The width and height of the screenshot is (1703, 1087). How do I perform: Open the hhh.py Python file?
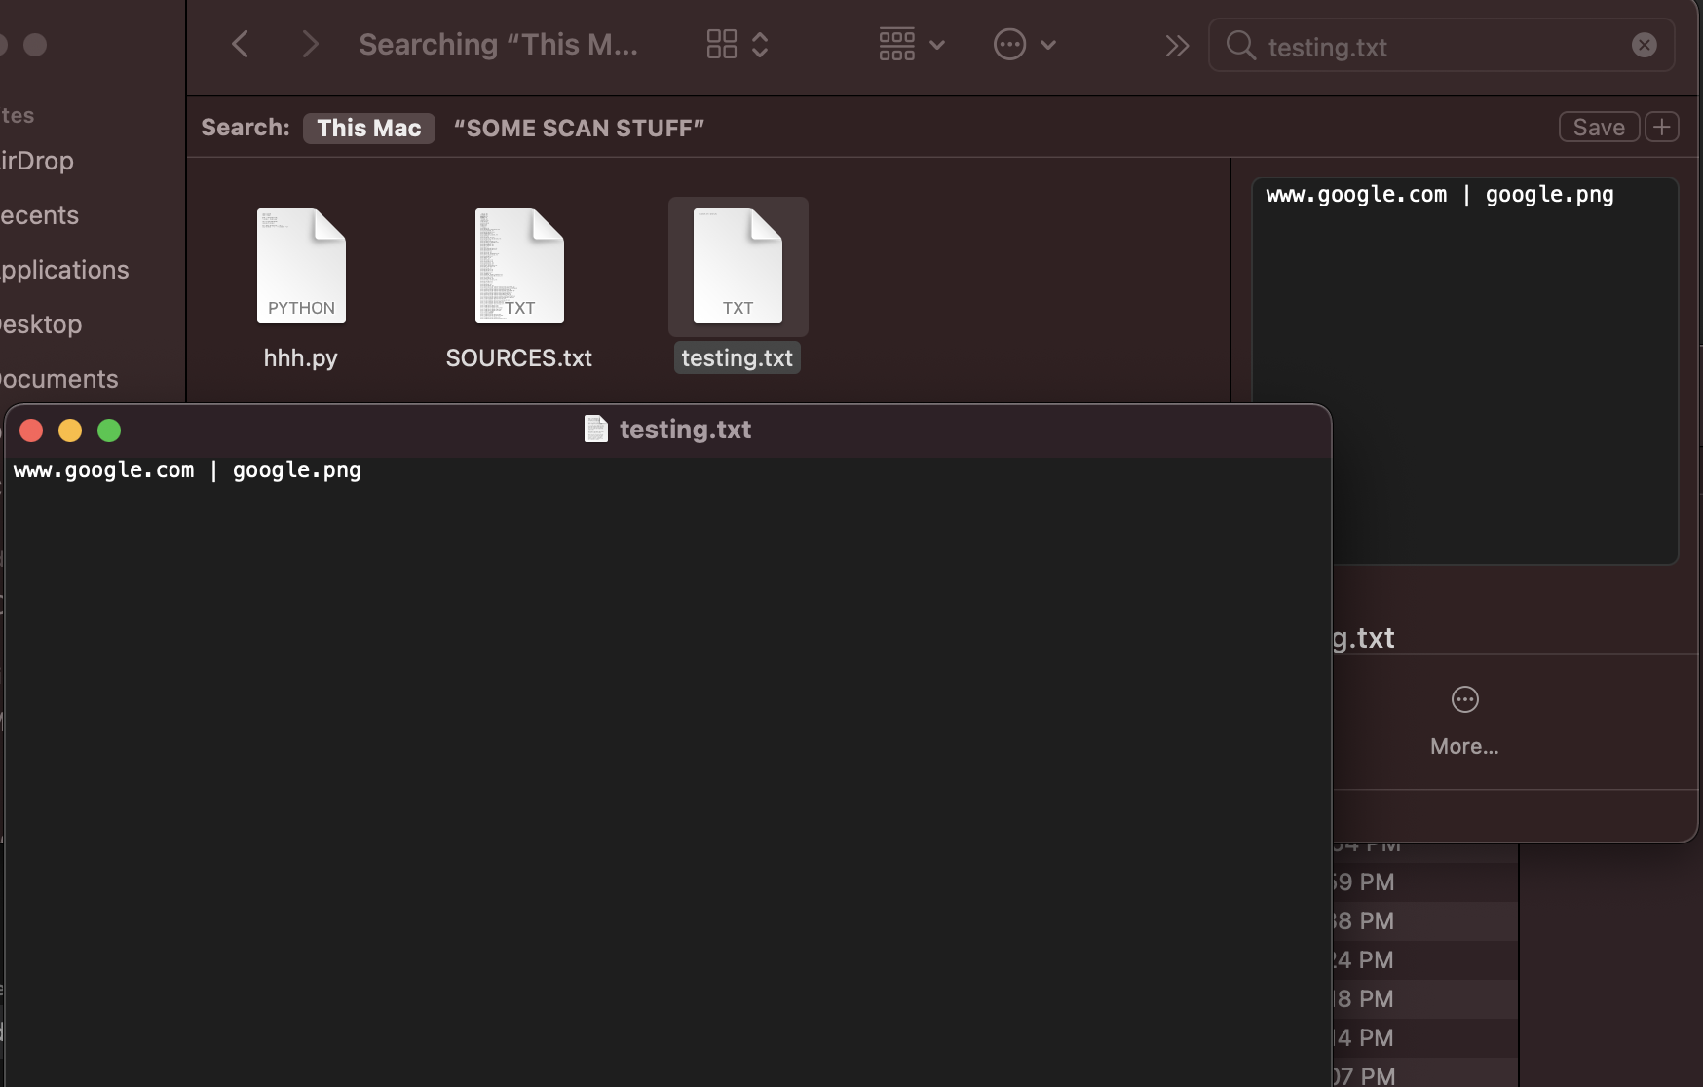click(x=300, y=266)
